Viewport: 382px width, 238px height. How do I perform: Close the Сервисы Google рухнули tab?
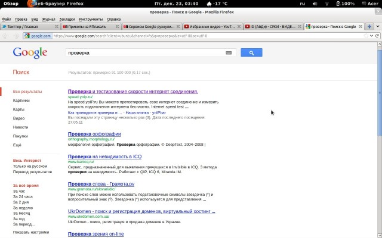tap(178, 26)
